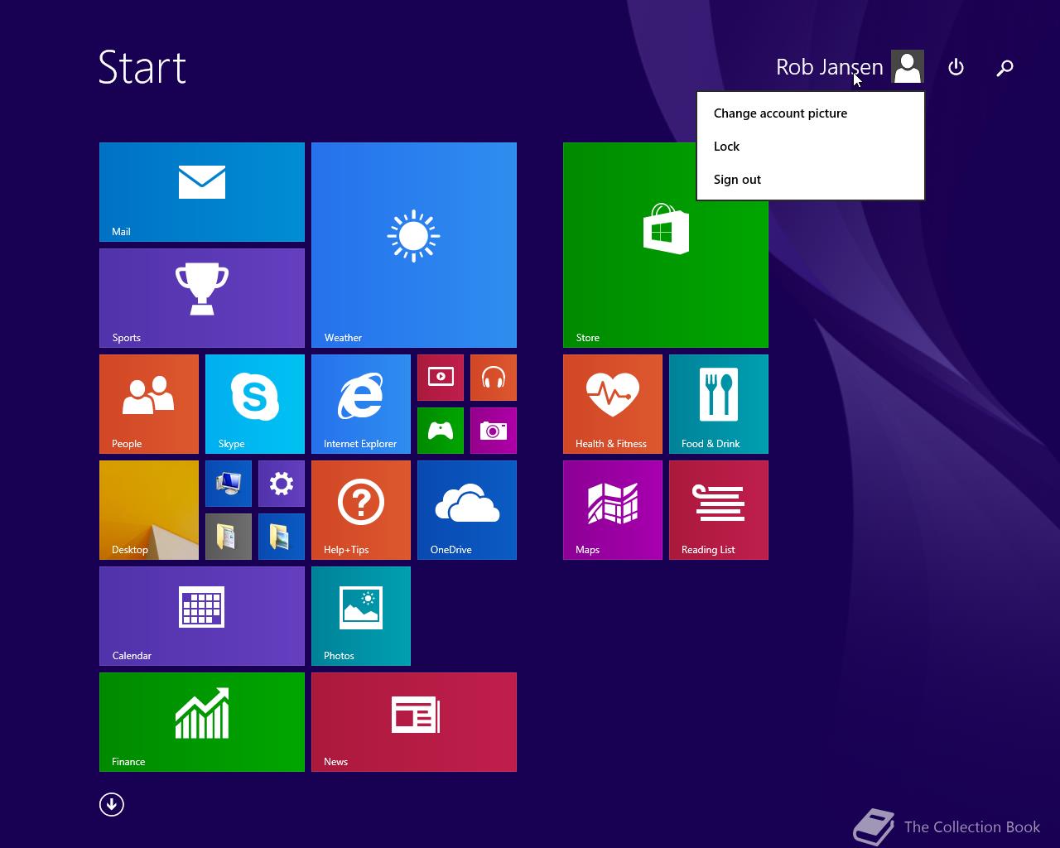This screenshot has height=848, width=1060.
Task: Select Change account picture
Action: 811,113
